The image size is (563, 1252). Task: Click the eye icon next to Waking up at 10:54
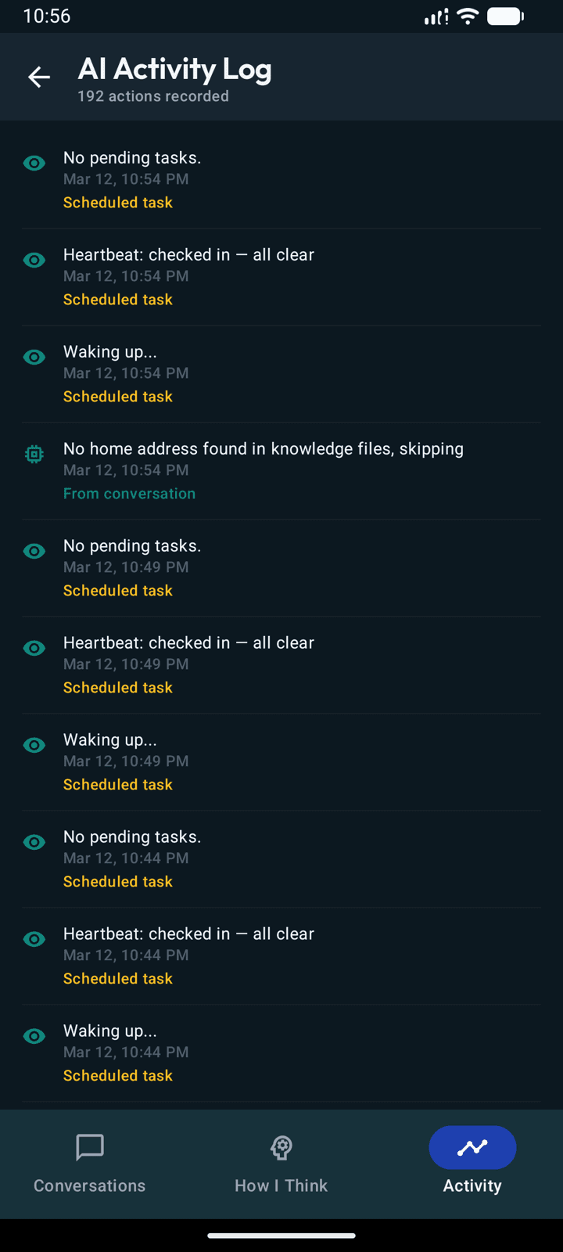tap(34, 357)
